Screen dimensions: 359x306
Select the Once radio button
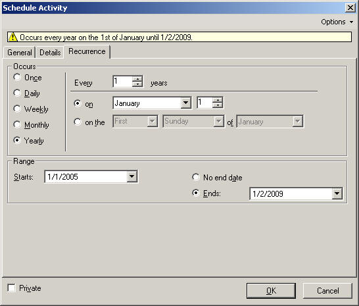(x=17, y=77)
